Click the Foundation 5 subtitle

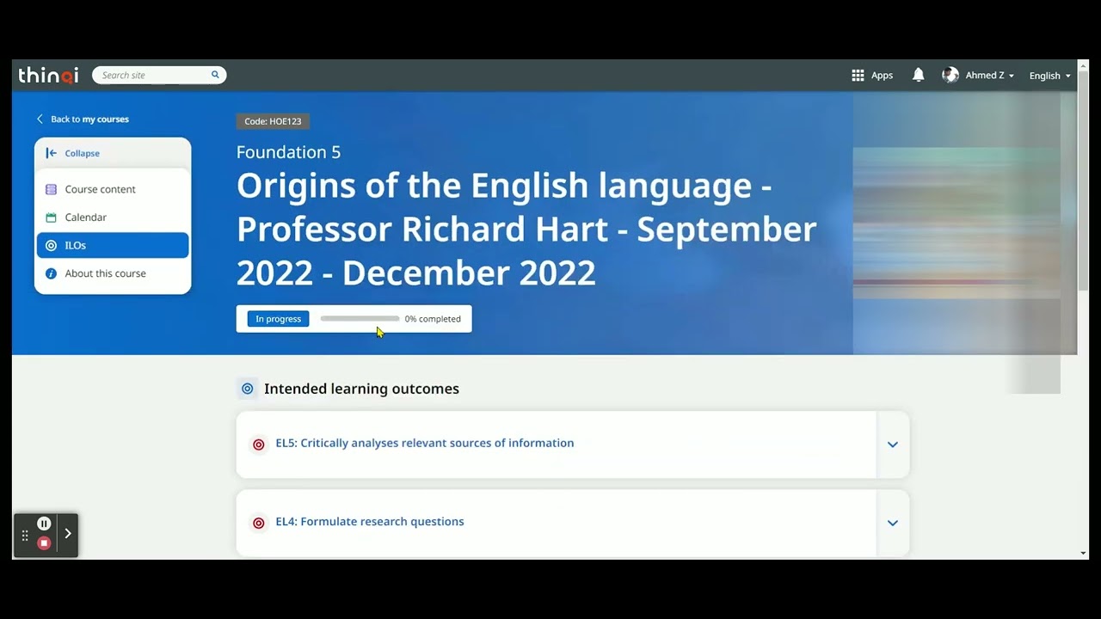(288, 152)
